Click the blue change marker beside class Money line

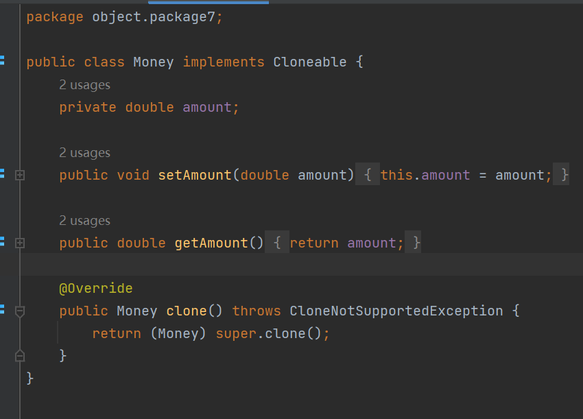(2, 60)
